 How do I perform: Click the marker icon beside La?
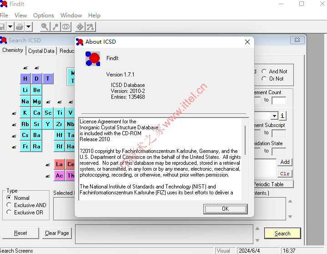click(x=48, y=165)
